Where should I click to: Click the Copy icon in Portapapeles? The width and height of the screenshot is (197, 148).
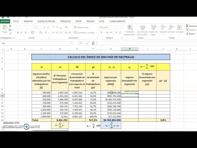10,30
